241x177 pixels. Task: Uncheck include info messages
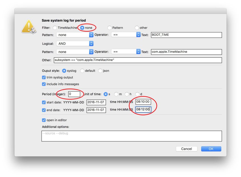point(44,84)
